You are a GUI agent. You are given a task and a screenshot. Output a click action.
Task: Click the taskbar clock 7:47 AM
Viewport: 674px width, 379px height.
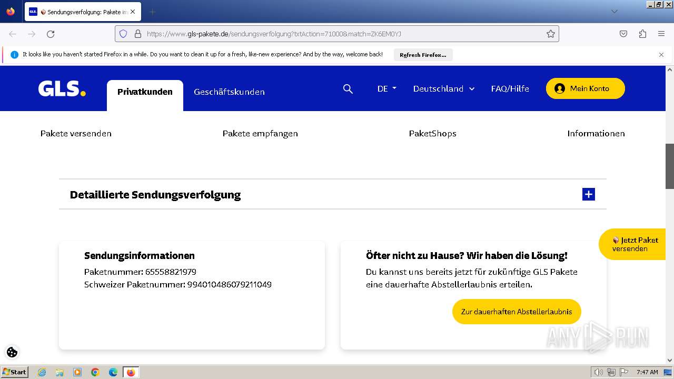(647, 372)
